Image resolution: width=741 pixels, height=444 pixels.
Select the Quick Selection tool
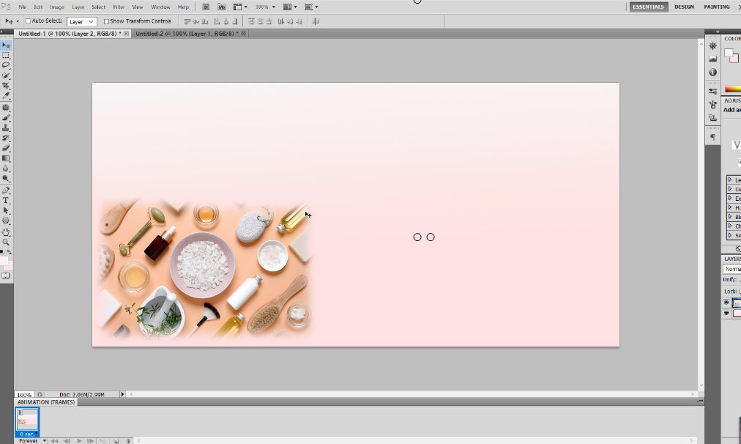point(6,75)
